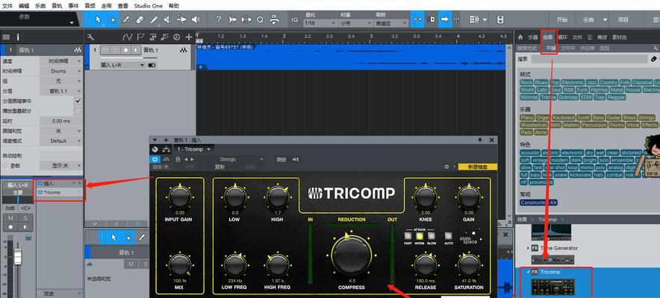
Task: Select the Rock style tag
Action: [x=526, y=83]
